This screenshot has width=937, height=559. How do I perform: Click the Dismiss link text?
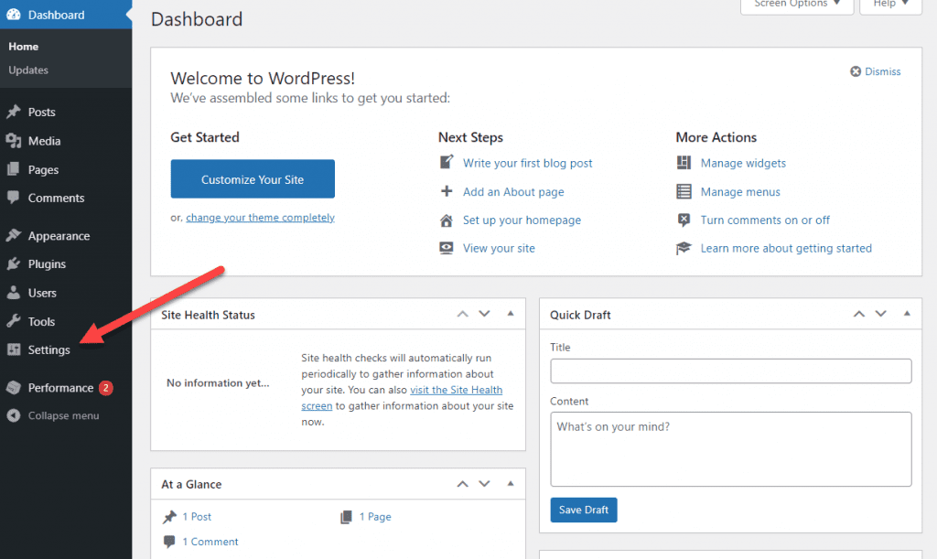click(x=883, y=71)
